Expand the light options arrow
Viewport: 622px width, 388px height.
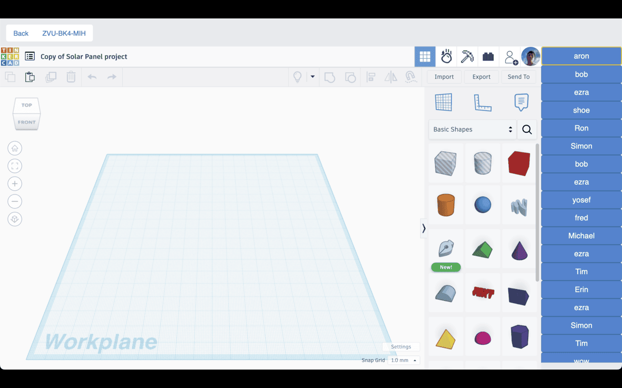[312, 77]
